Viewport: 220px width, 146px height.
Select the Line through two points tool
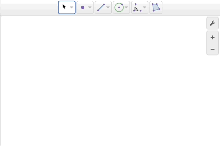(101, 7)
